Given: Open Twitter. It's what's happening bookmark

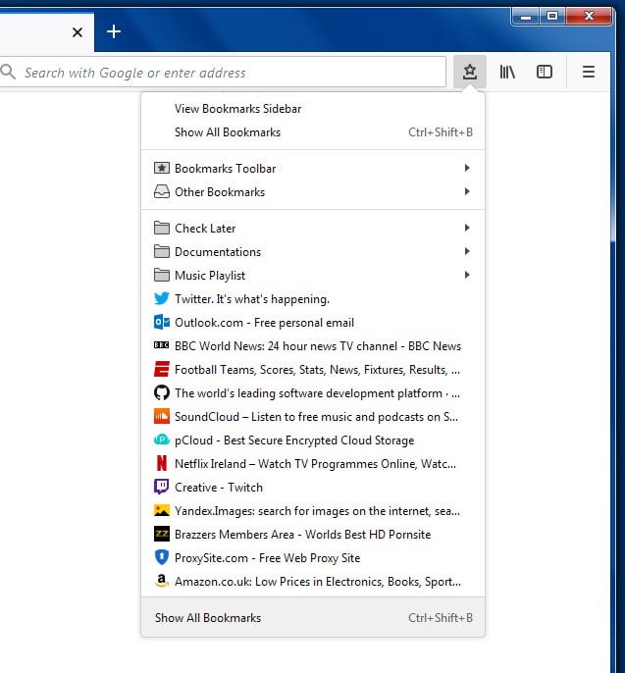Looking at the screenshot, I should pyautogui.click(x=313, y=298).
